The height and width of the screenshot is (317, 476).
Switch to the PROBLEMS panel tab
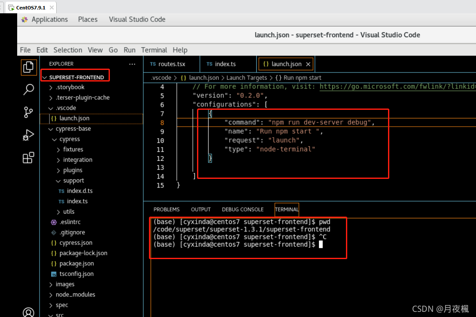(x=167, y=210)
